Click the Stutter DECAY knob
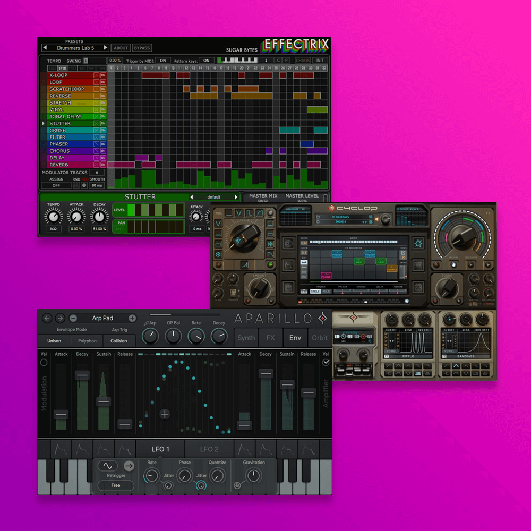This screenshot has width=531, height=531. 99,217
